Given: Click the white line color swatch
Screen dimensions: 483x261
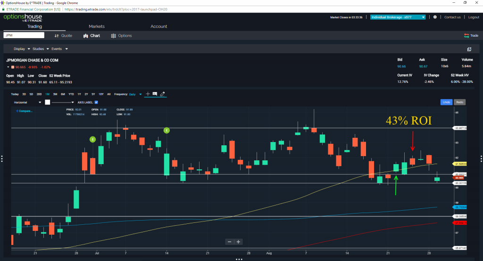Looking at the screenshot, I should click(x=48, y=102).
